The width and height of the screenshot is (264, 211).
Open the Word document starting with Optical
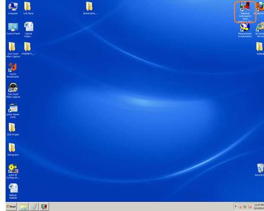pyautogui.click(x=29, y=30)
